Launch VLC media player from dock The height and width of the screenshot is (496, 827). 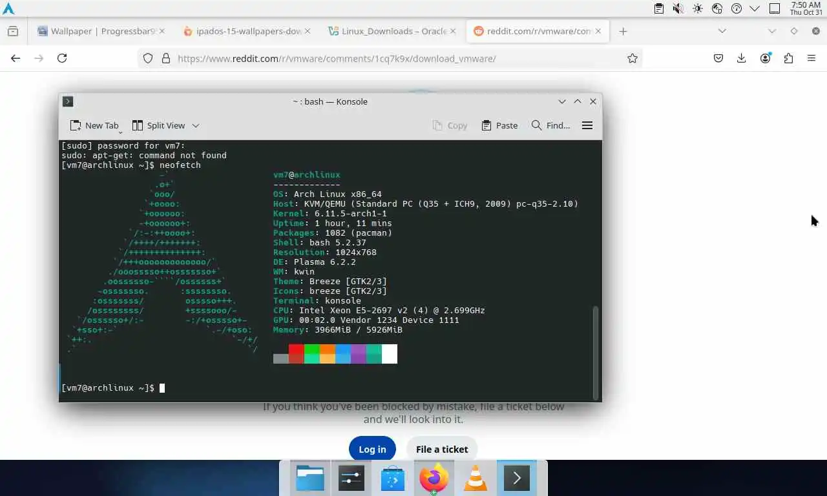tap(476, 479)
